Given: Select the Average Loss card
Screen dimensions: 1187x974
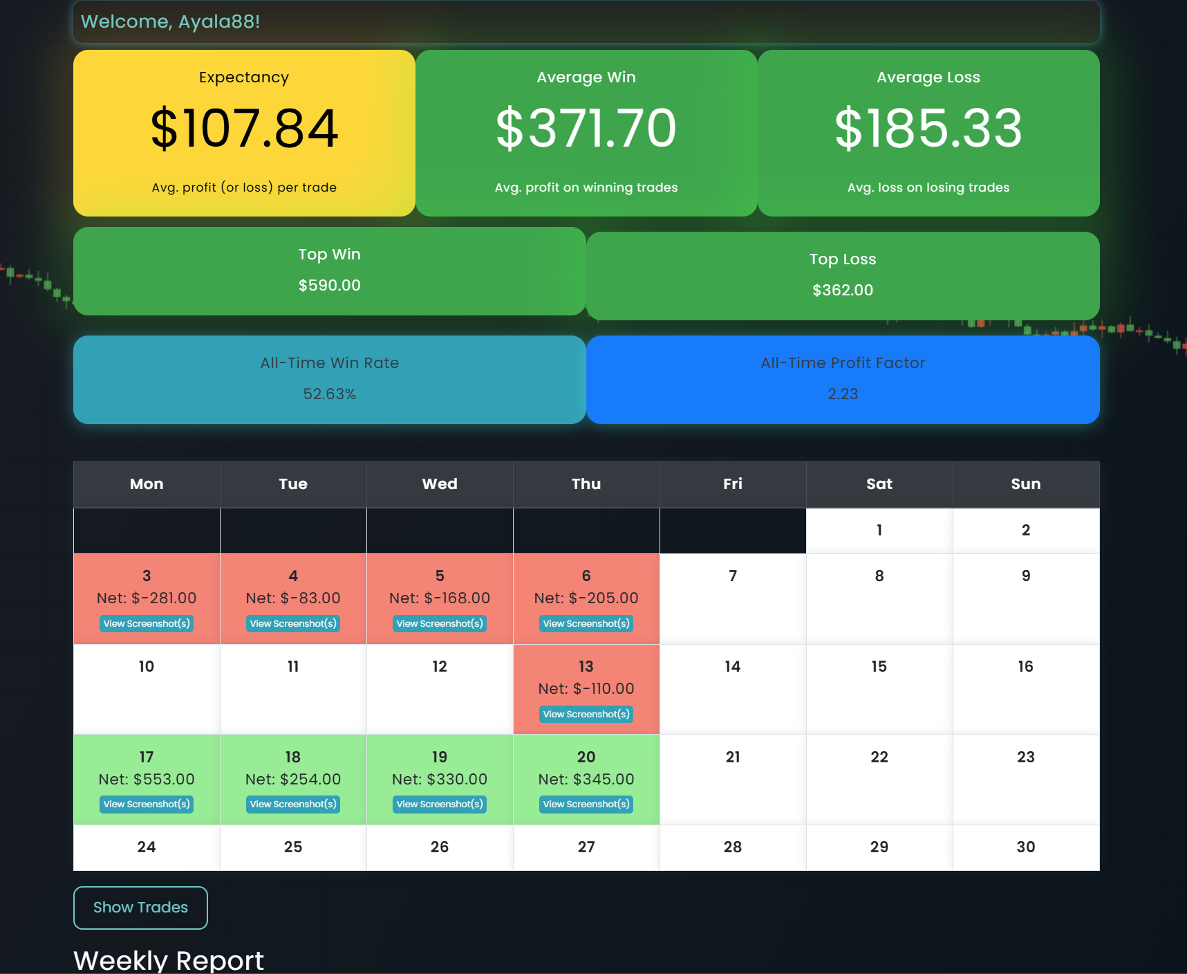Looking at the screenshot, I should pyautogui.click(x=928, y=133).
